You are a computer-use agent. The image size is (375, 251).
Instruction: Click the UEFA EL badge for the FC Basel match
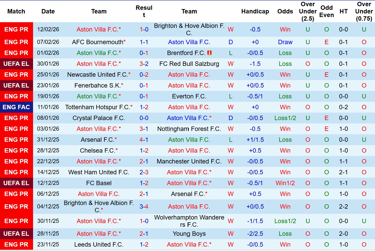click(16, 183)
